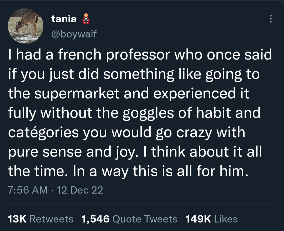The image size is (284, 231).
Task: View the 1,546 quote tweets number
Action: point(95,219)
